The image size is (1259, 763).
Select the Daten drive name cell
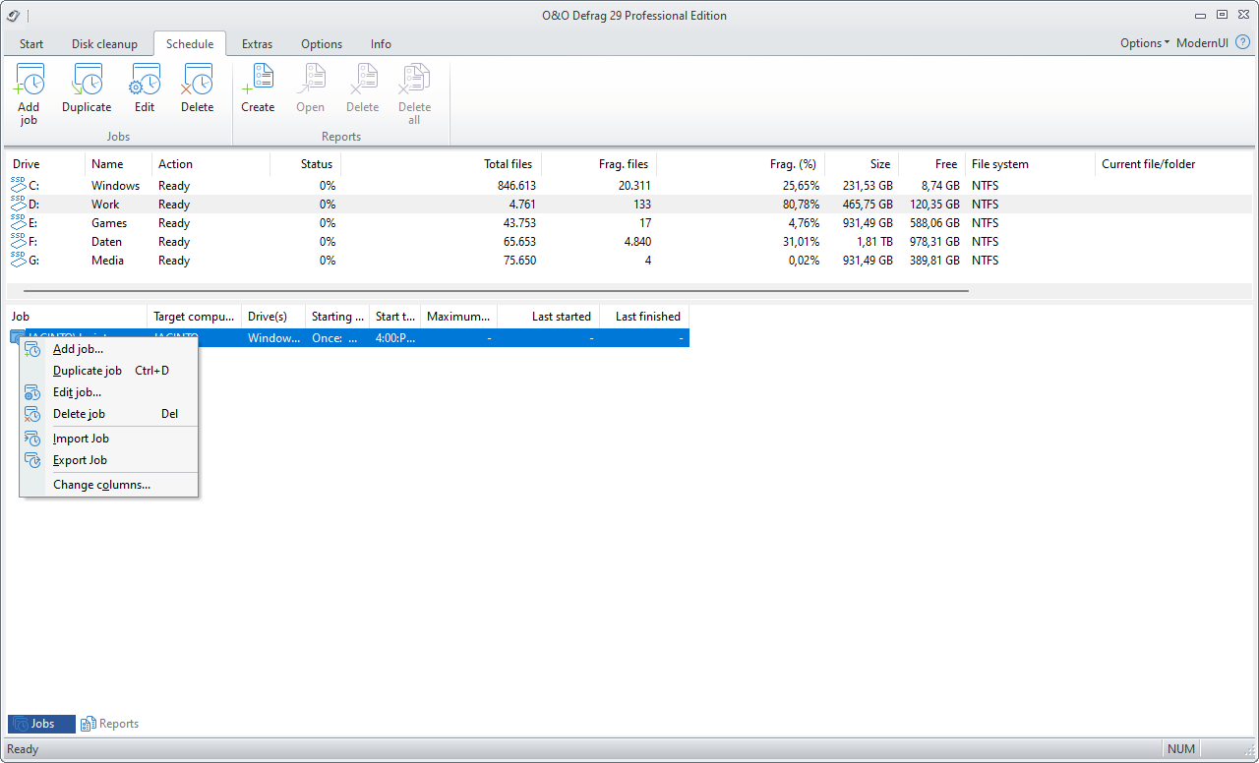(106, 242)
